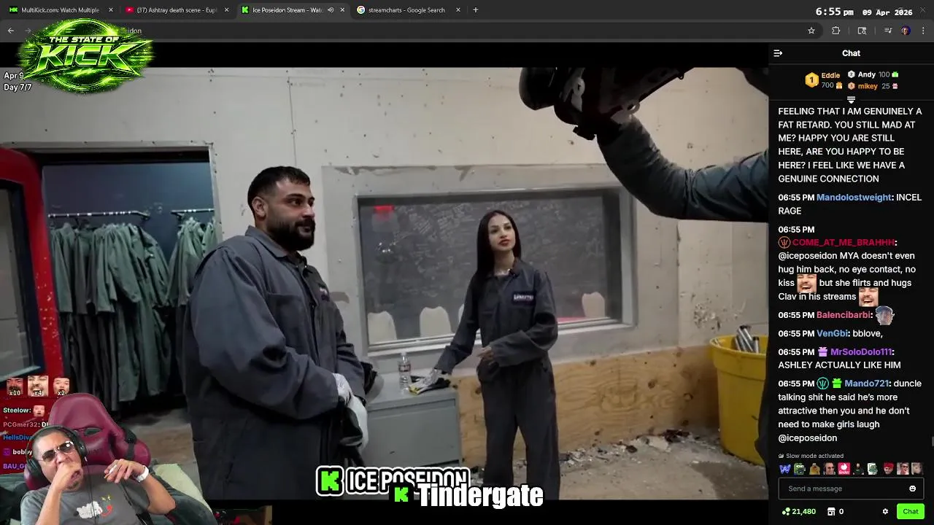Click the green gift icon beside Andy 100
Image resolution: width=934 pixels, height=525 pixels.
tap(895, 74)
